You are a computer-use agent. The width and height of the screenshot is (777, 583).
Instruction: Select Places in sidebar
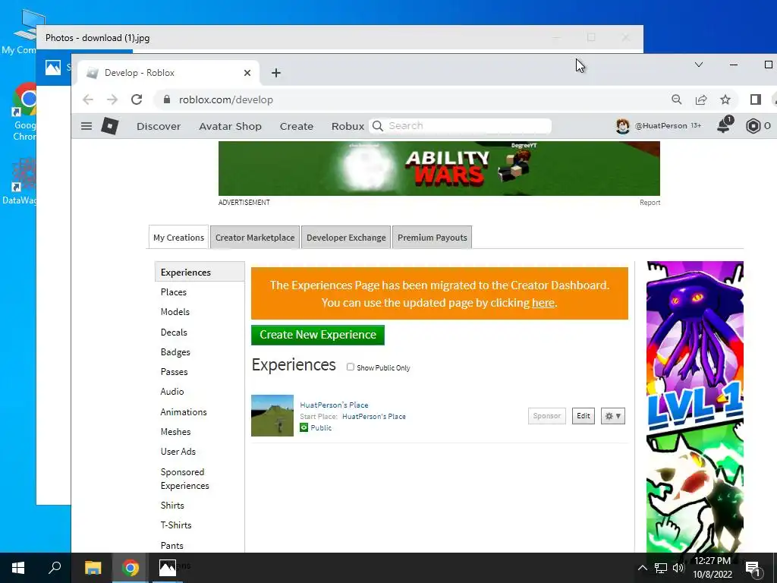(x=174, y=292)
